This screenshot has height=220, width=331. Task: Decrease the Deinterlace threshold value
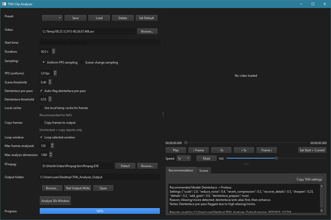pyautogui.click(x=50, y=100)
